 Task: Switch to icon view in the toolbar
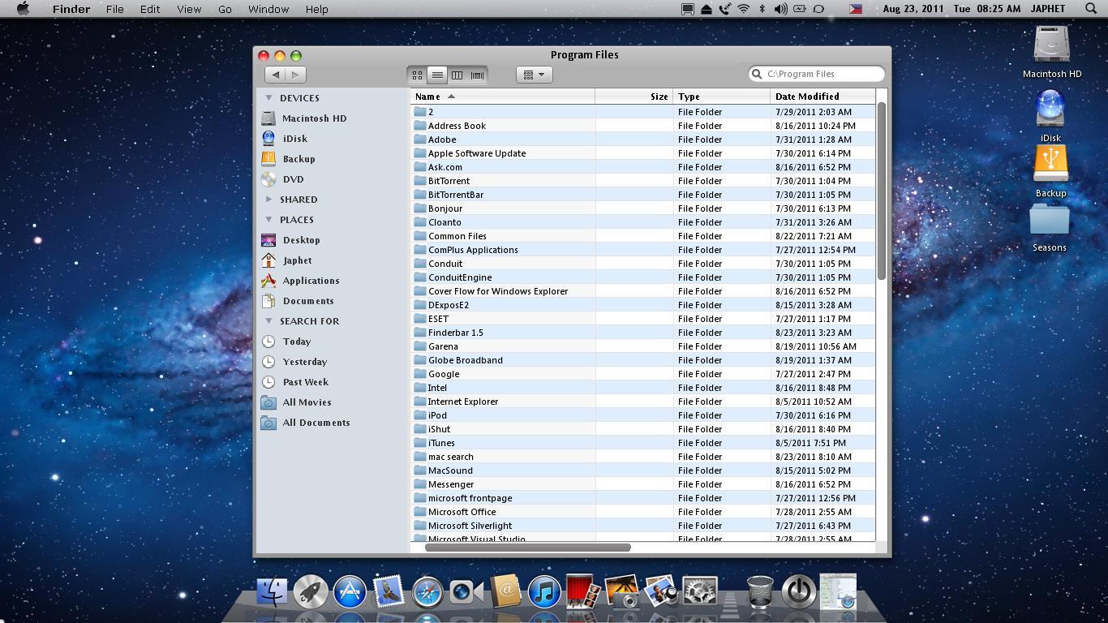417,75
